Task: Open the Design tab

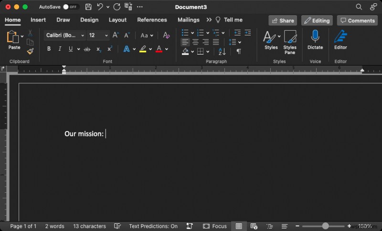Action: pos(89,20)
